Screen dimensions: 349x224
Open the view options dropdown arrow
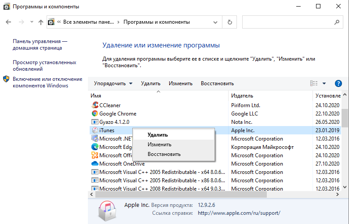point(324,83)
